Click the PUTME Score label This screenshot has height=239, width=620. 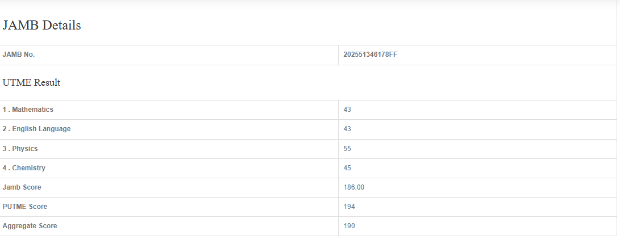tap(25, 207)
